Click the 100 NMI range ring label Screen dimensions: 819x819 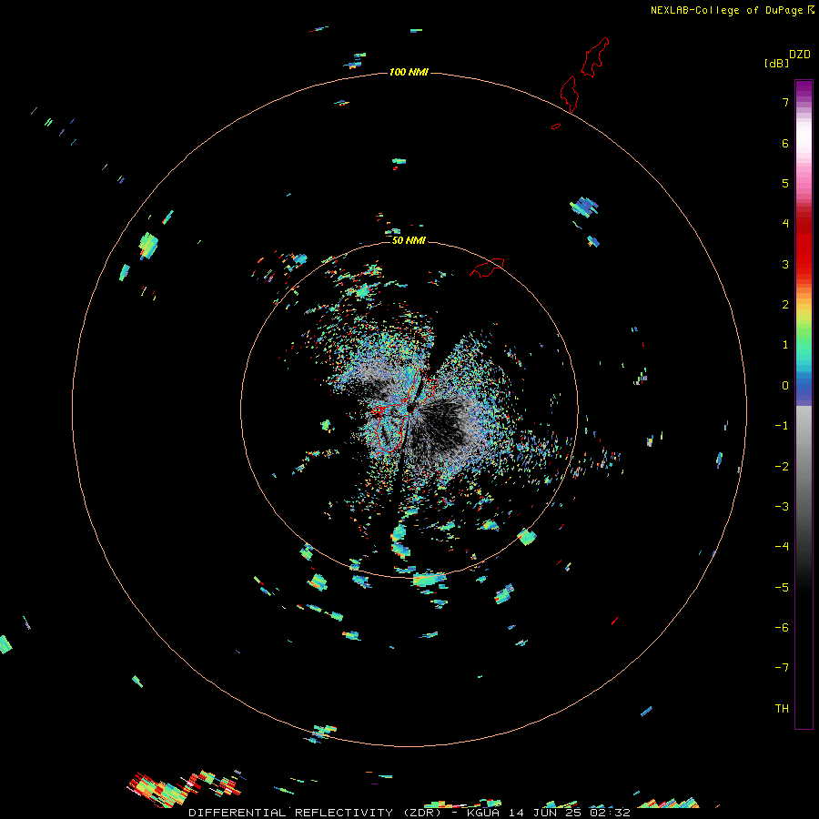click(x=409, y=72)
